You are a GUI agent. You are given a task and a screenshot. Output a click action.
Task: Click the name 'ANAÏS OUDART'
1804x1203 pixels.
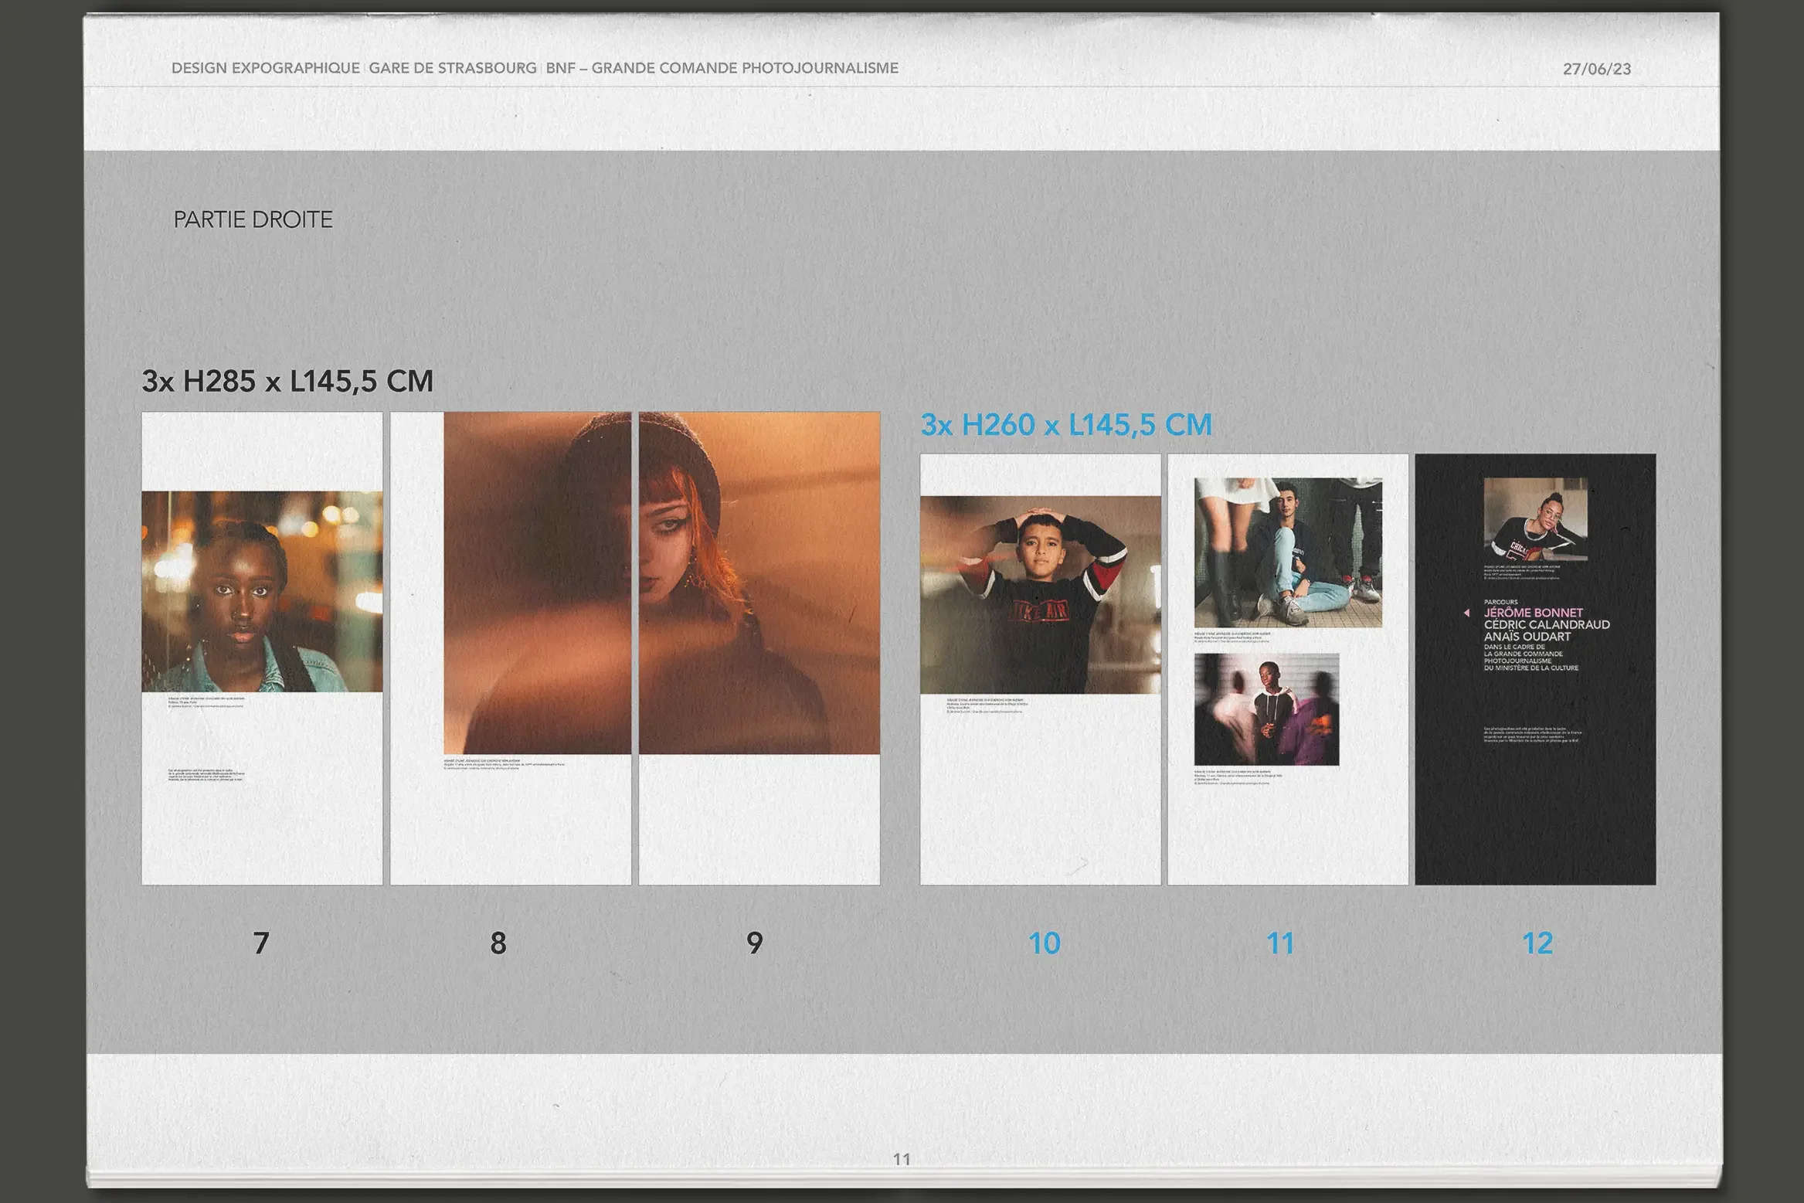[1527, 637]
